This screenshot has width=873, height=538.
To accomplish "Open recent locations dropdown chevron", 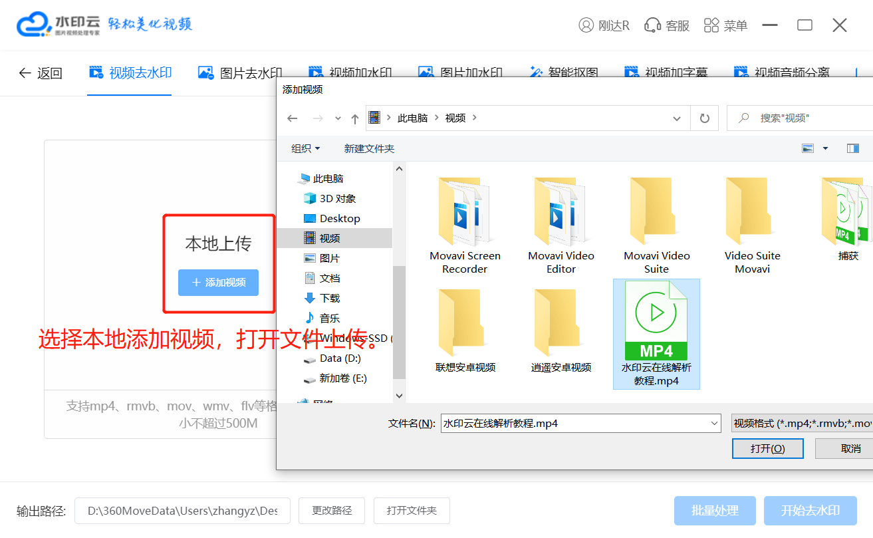I will (338, 118).
